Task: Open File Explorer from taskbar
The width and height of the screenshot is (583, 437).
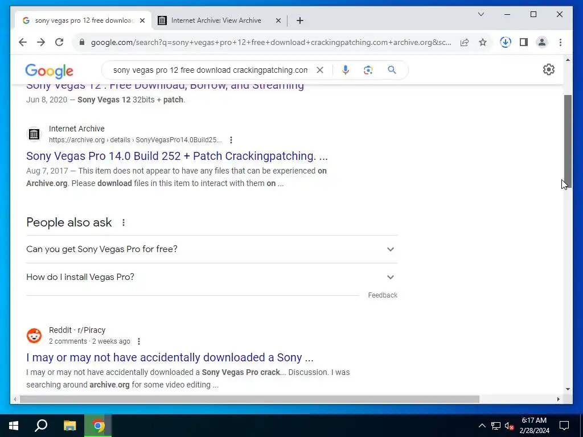Action: pyautogui.click(x=69, y=426)
